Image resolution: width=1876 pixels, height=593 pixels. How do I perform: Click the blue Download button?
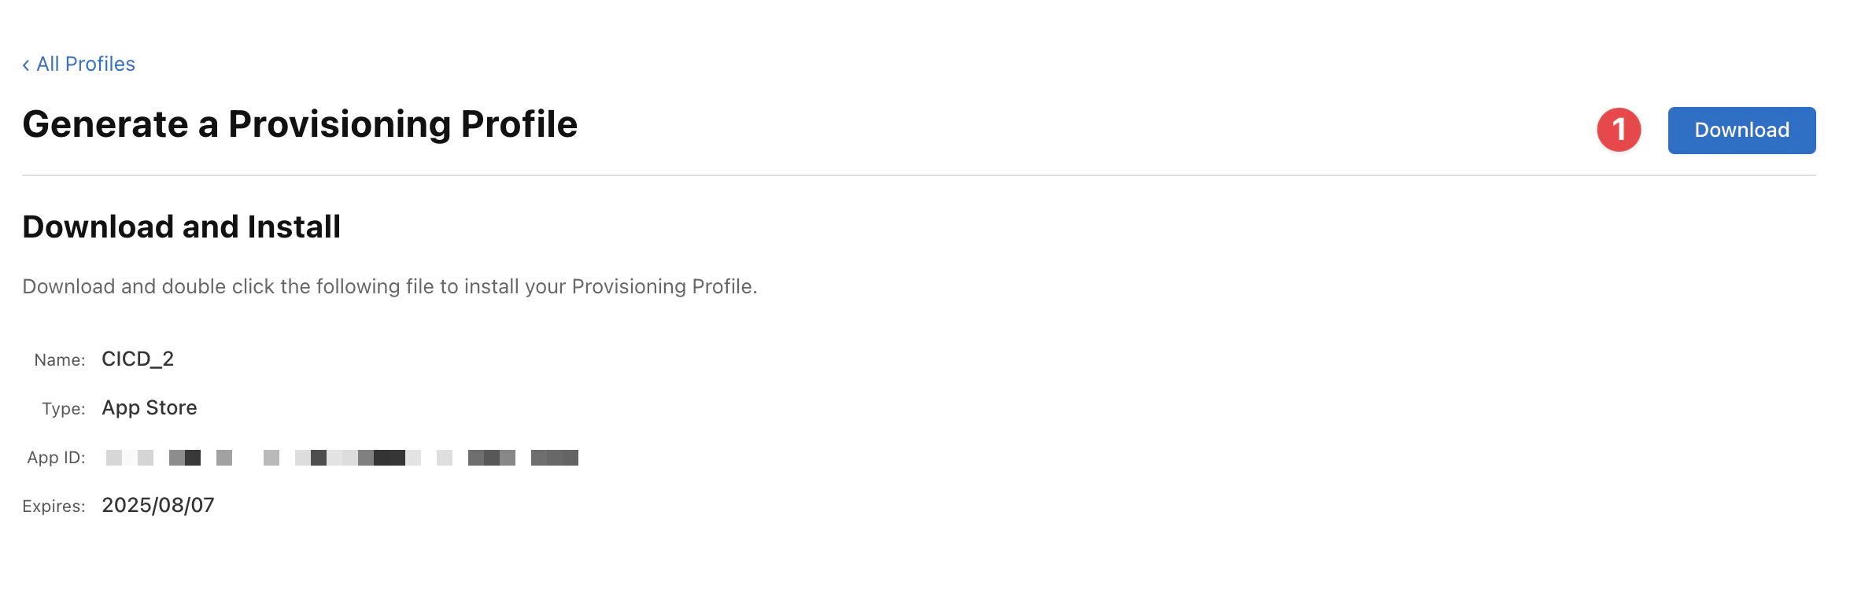coord(1741,131)
